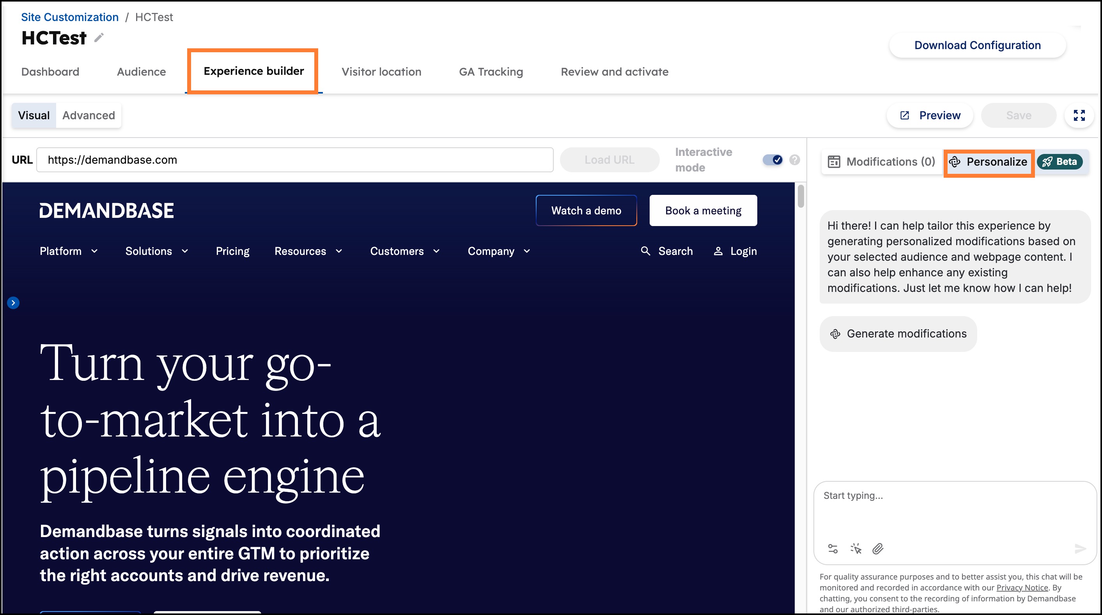The width and height of the screenshot is (1102, 615).
Task: Expand the blue left side panel arrow
Action: [x=13, y=303]
